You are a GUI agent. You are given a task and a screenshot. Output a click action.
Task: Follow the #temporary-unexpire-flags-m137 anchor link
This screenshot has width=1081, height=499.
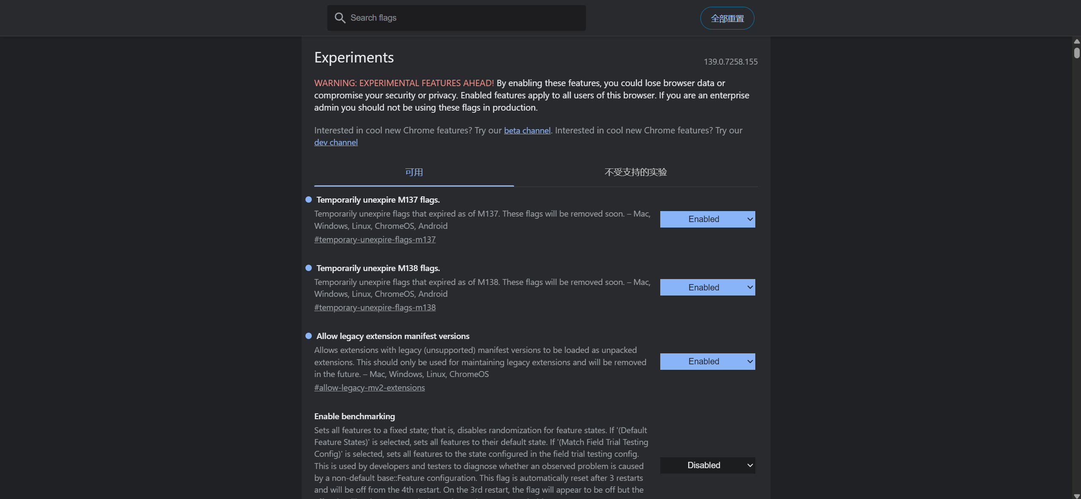click(375, 239)
